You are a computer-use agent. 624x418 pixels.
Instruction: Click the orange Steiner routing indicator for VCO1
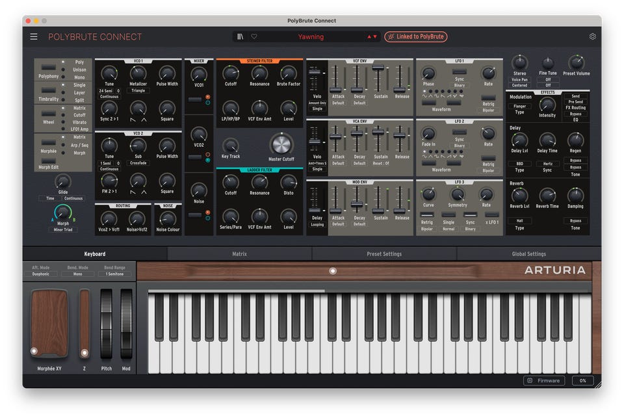pos(208,97)
